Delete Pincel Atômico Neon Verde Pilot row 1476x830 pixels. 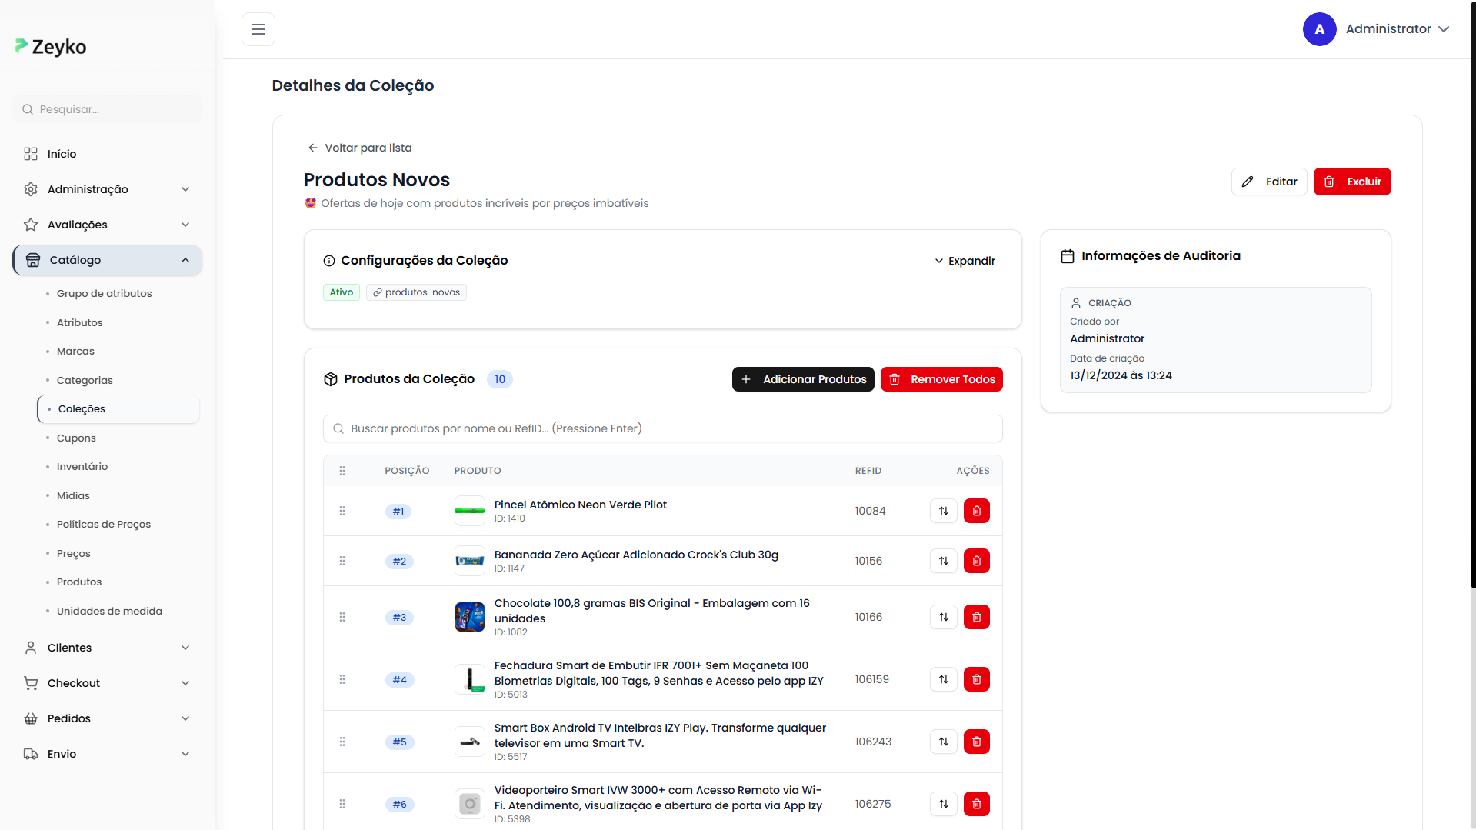point(976,511)
